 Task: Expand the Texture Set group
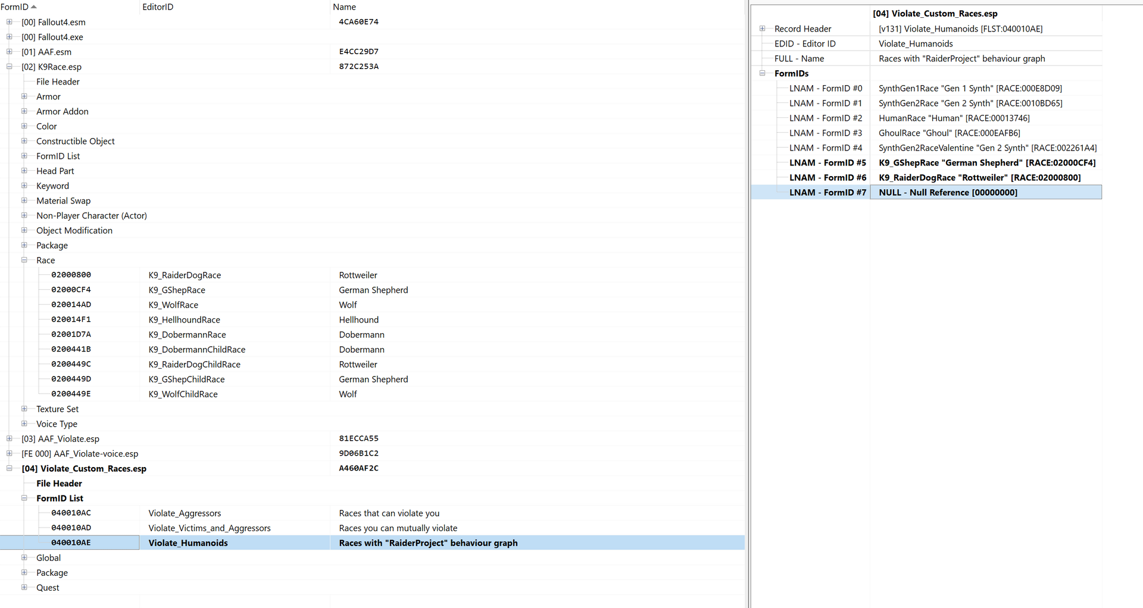24,409
